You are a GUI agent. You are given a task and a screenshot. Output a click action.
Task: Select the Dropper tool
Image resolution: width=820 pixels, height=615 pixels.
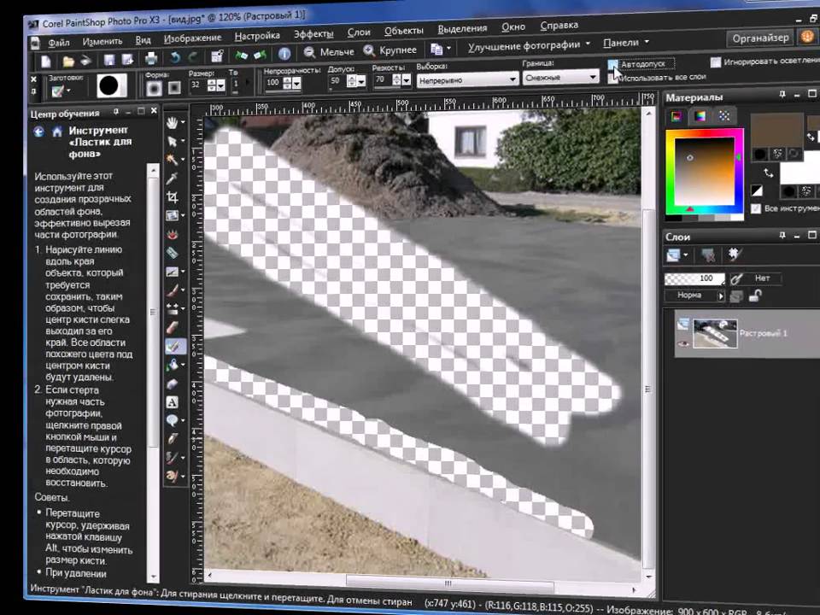(172, 179)
